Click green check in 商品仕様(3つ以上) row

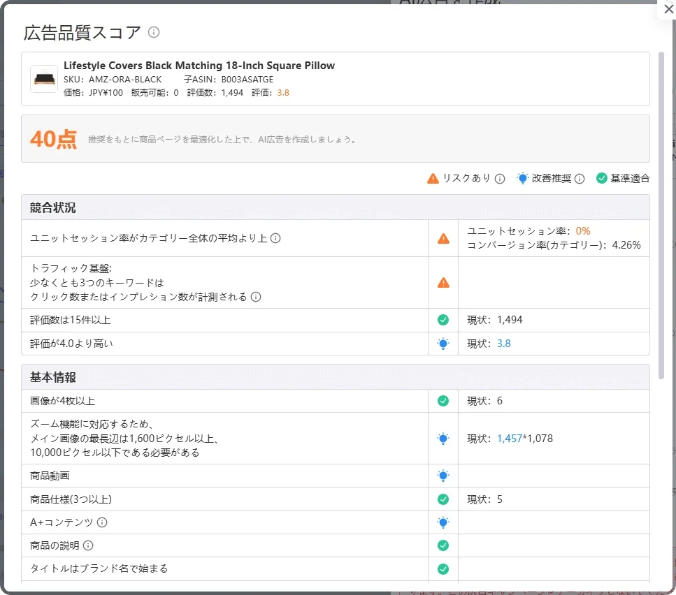pos(443,499)
